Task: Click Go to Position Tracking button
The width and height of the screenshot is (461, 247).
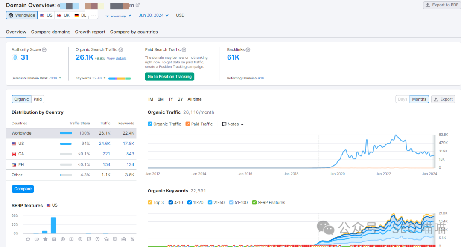Action: 169,77
